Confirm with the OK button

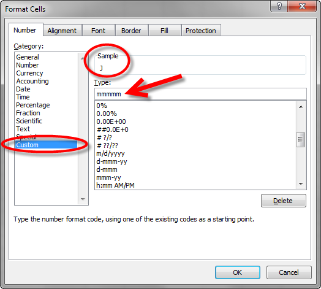(x=238, y=272)
